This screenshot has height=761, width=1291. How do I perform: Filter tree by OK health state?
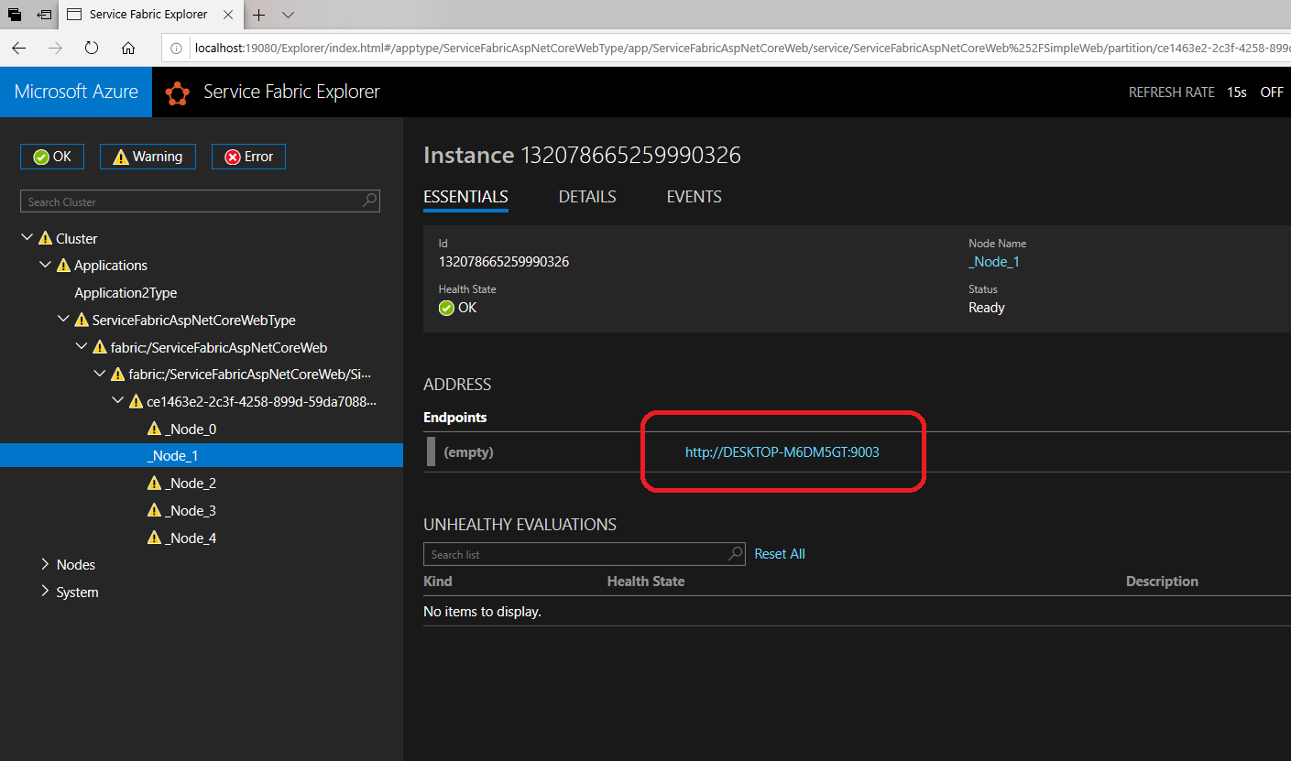(52, 157)
